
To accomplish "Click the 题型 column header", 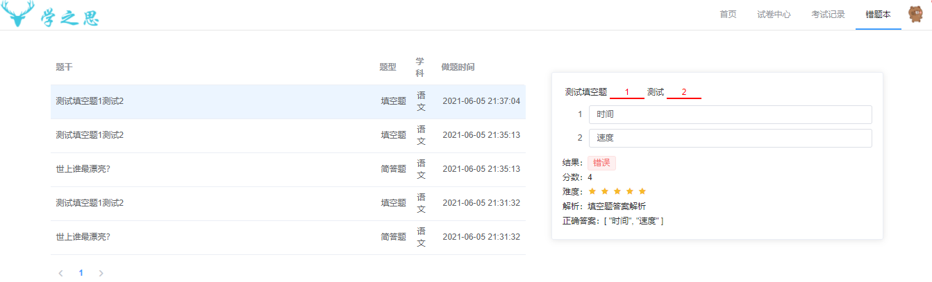I will tap(388, 67).
